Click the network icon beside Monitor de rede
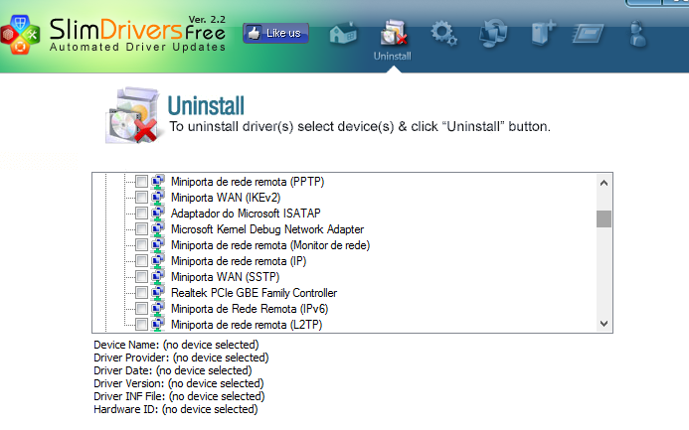Viewport: 689px width, 430px height. (x=158, y=245)
